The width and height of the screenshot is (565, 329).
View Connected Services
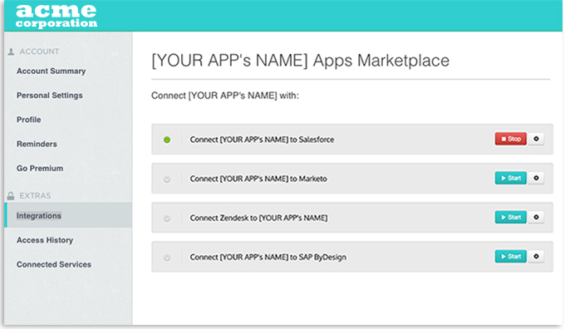(54, 264)
